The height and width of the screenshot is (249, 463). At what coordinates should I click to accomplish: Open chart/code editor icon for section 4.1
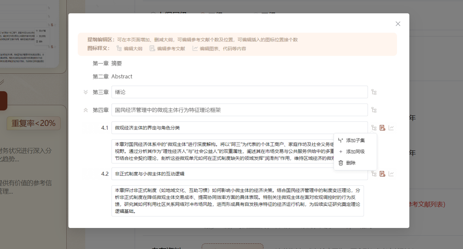[391, 128]
